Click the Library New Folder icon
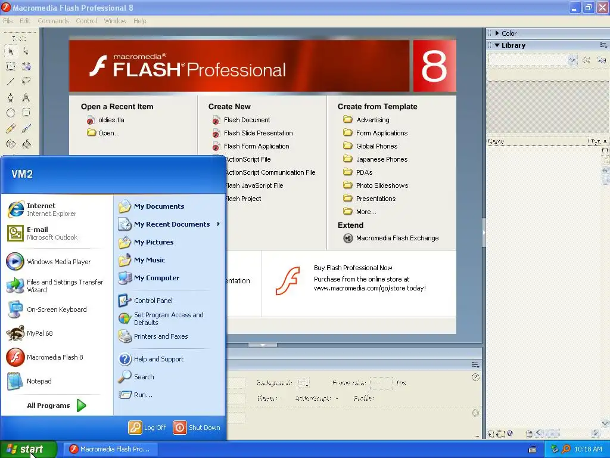Image resolution: width=610 pixels, height=458 pixels. click(500, 434)
